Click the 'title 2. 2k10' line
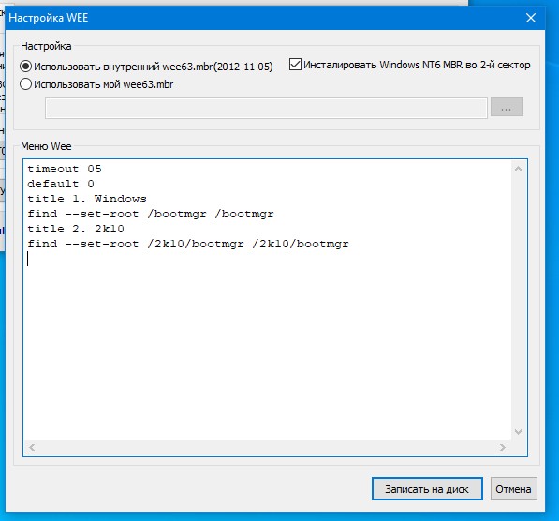Viewport: 559px width, 521px height. 76,229
